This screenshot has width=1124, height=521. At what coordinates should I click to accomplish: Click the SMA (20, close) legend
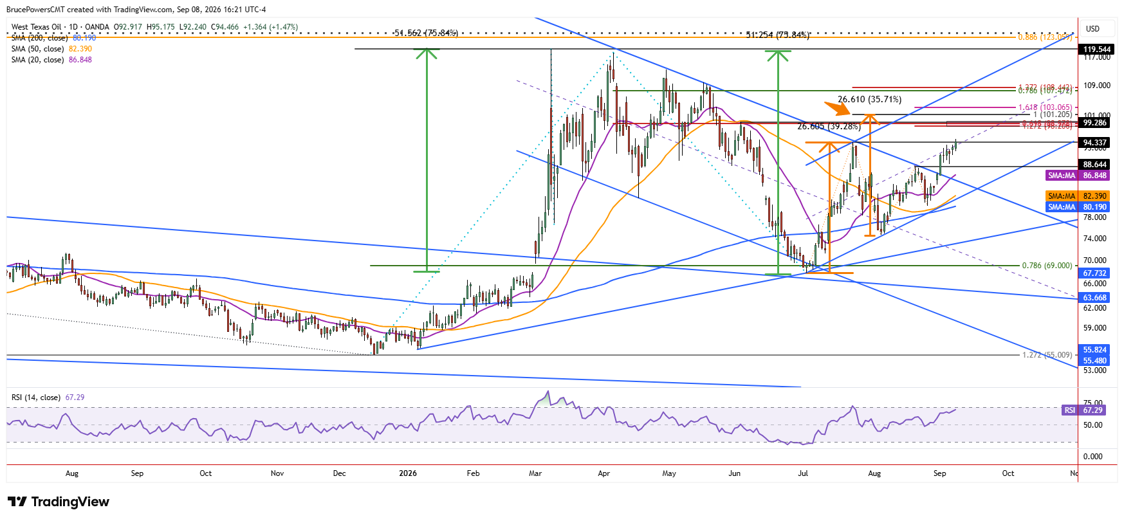coord(37,60)
